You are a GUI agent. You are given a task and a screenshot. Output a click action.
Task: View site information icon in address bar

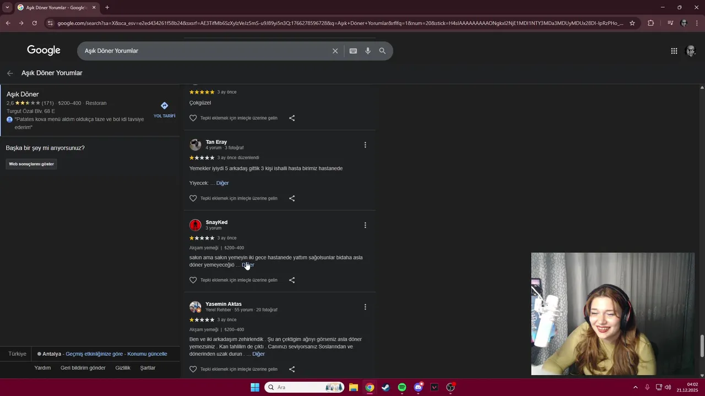[50, 23]
